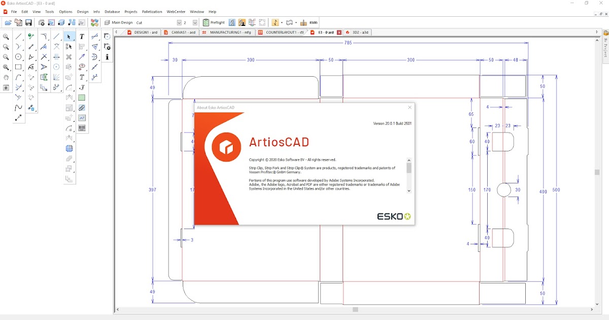The image size is (609, 320).
Task: Switch to the 3D2 - a3d view
Action: [x=358, y=32]
